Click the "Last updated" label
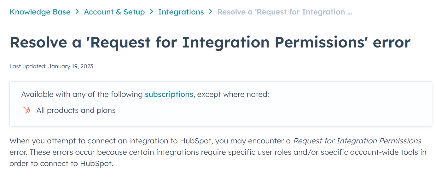The image size is (436, 178). coord(28,66)
